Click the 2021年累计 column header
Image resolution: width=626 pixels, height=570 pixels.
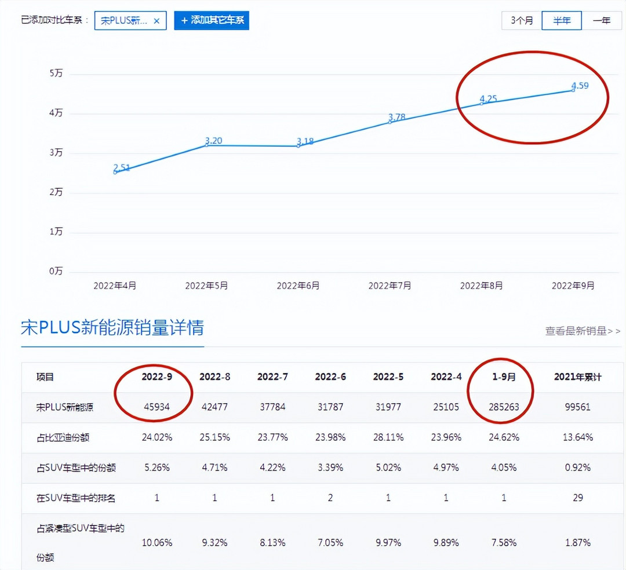coord(578,377)
